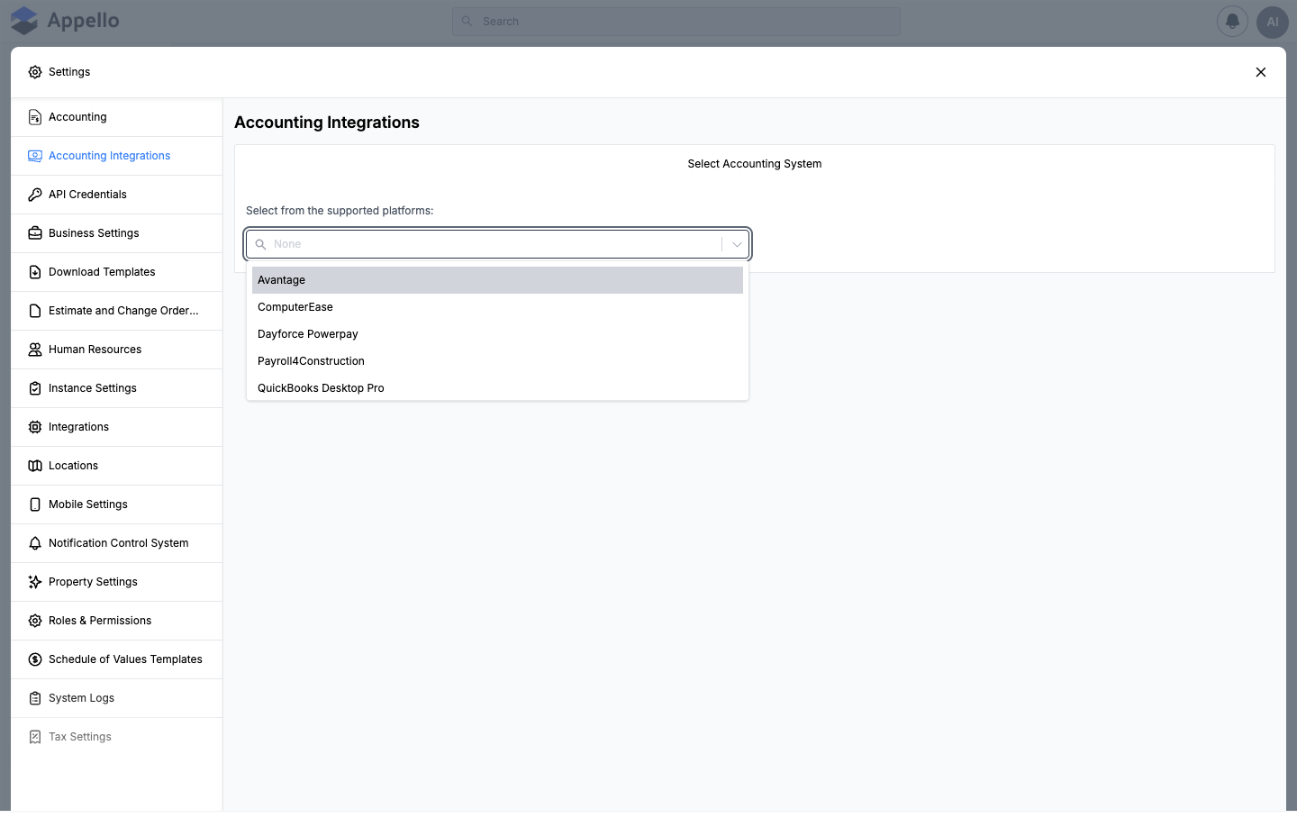Screen dimensions: 1297x827
Task: Pick Dayforce Powerpay option
Action: coord(497,334)
